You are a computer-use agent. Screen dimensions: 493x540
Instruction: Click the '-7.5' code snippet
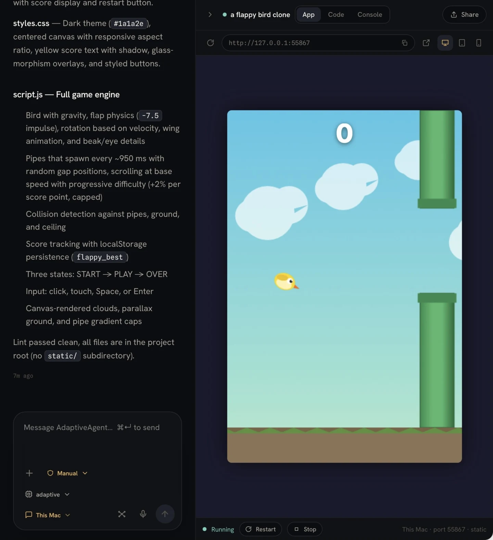pos(150,115)
